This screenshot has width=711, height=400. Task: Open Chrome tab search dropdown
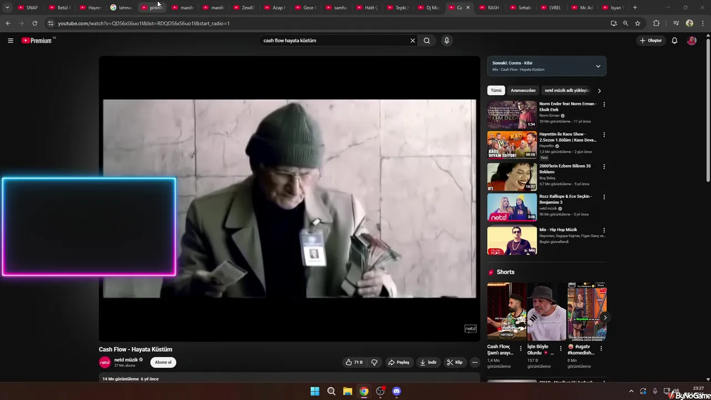(7, 7)
